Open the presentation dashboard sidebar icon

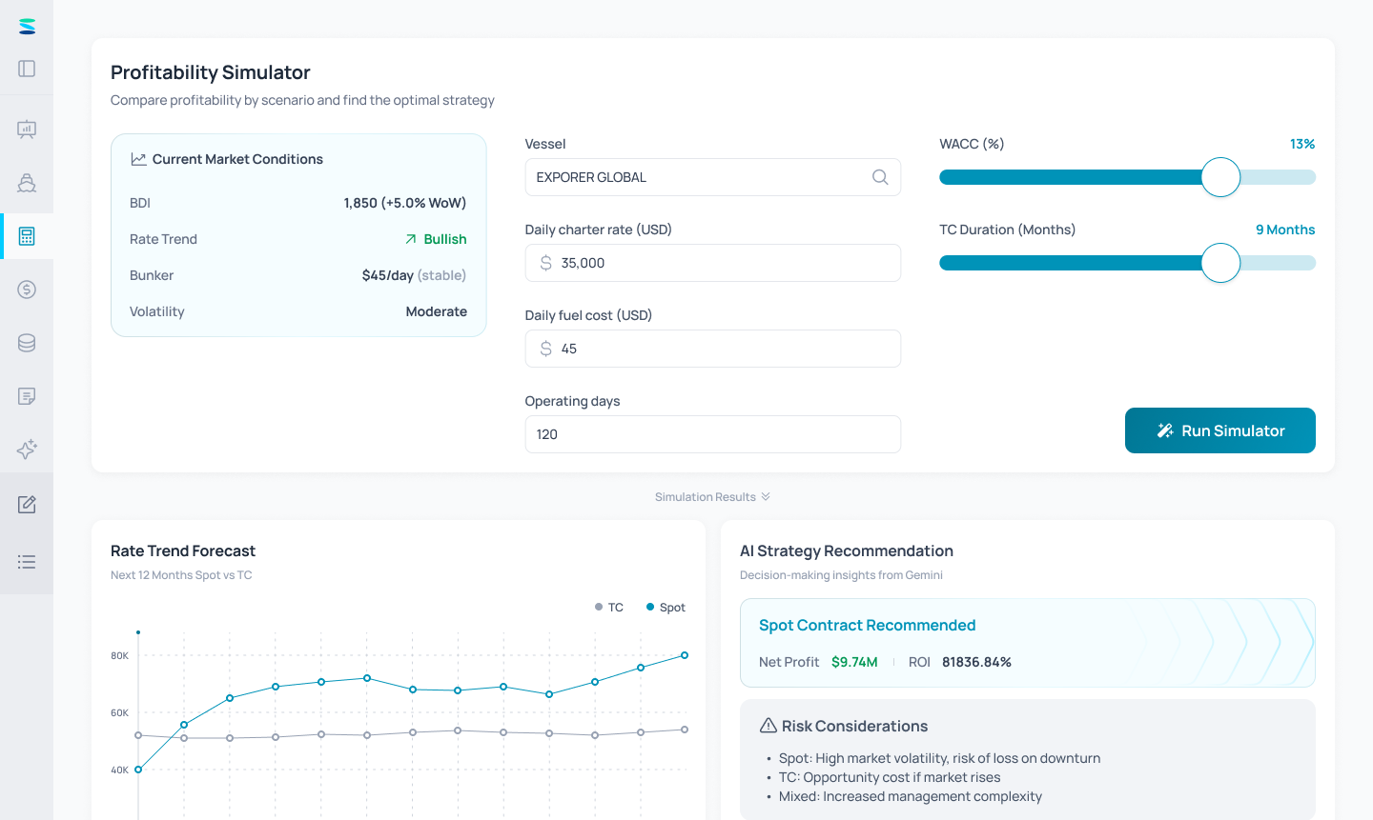pos(27,130)
